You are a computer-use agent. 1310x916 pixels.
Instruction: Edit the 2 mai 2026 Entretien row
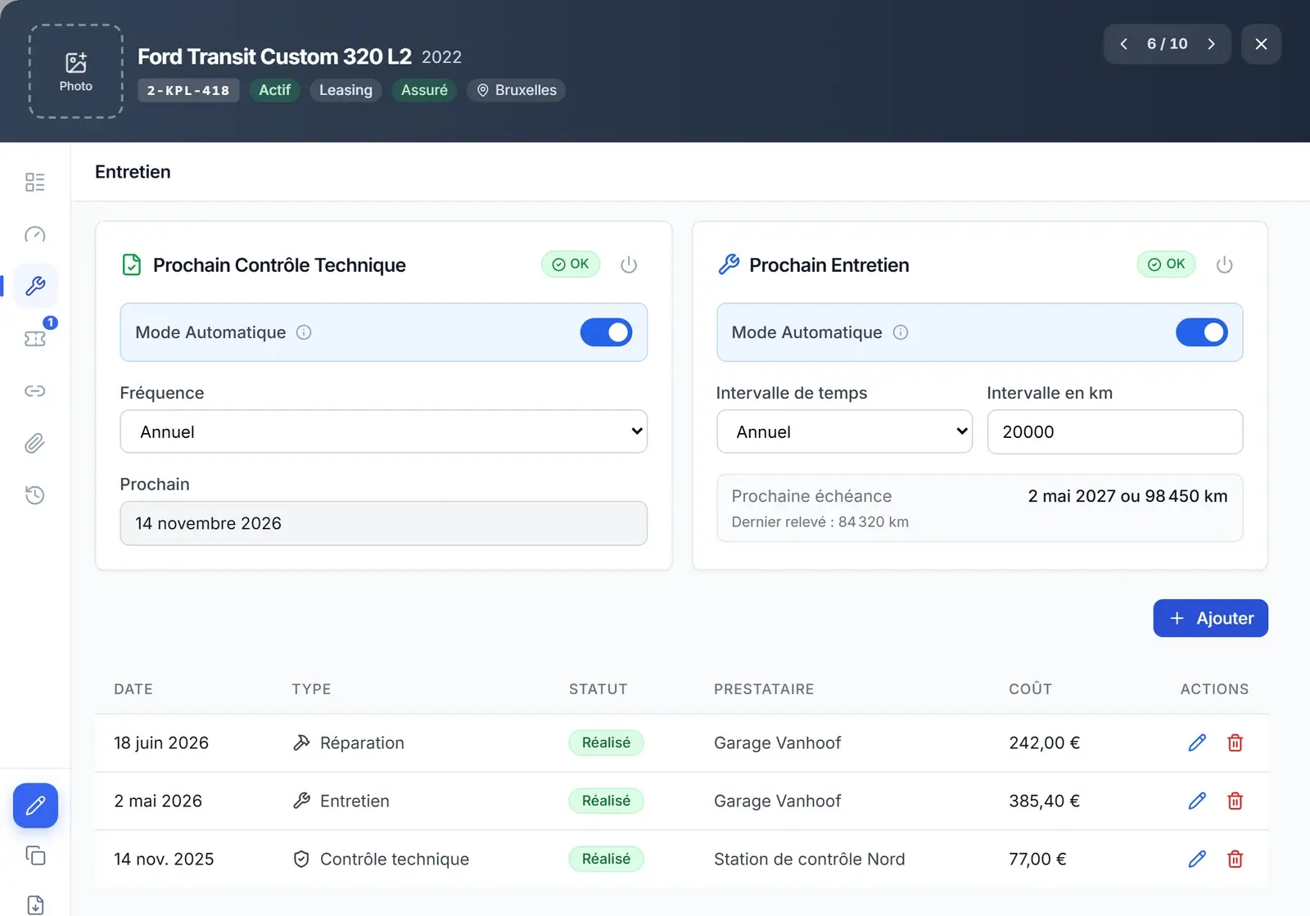pyautogui.click(x=1197, y=801)
